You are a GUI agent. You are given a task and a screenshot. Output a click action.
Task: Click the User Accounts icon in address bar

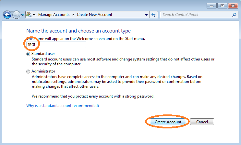[29, 15]
